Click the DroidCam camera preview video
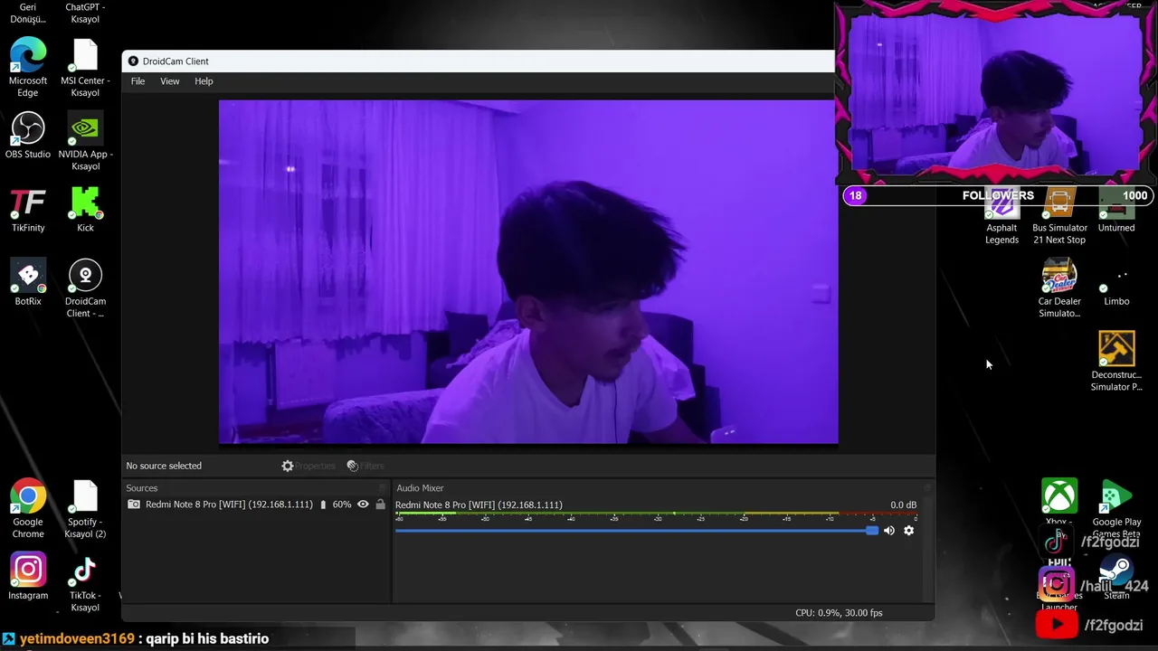Viewport: 1158px width, 651px height. pos(528,271)
